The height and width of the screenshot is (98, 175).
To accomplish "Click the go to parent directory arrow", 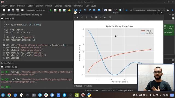I will pyautogui.click(x=172, y=10).
